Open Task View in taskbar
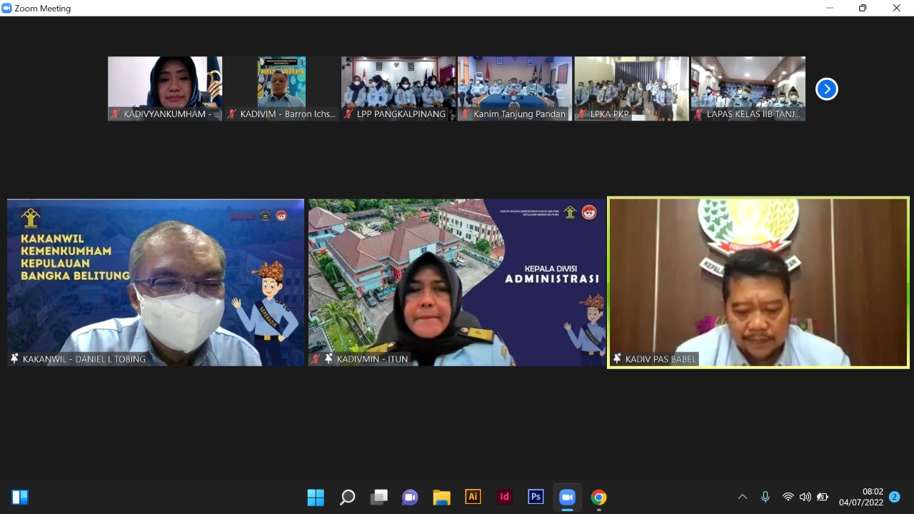Image resolution: width=914 pixels, height=514 pixels. pos(378,498)
